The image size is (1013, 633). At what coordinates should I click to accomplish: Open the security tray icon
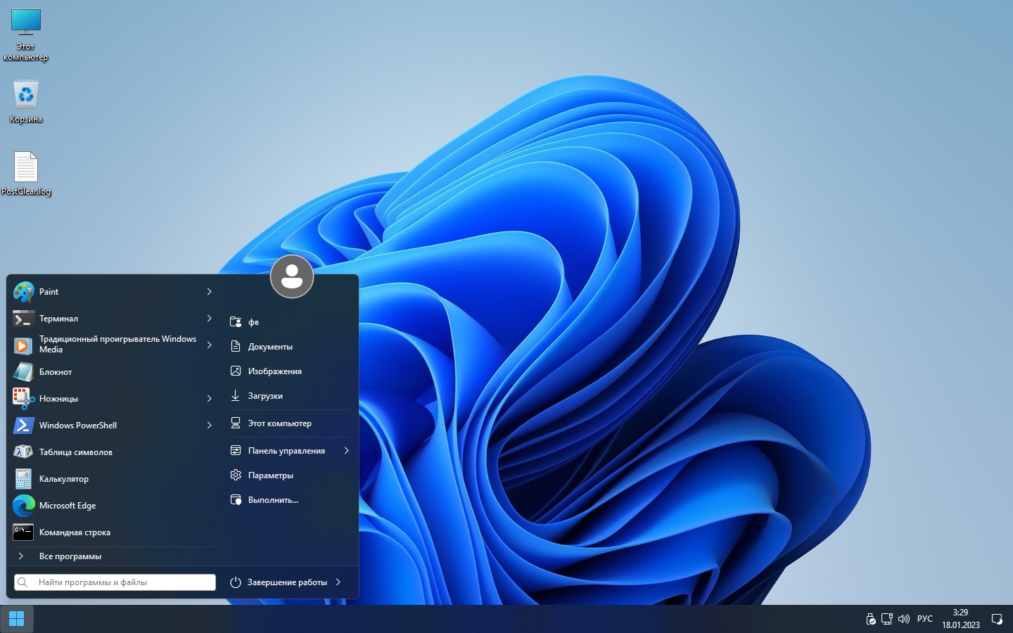tap(871, 619)
